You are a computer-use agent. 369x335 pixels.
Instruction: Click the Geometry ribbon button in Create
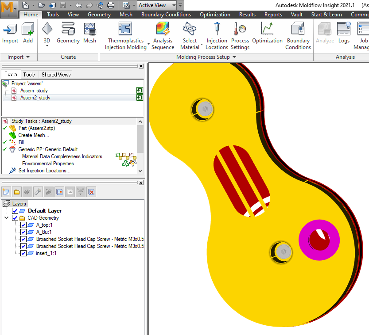[x=68, y=33]
